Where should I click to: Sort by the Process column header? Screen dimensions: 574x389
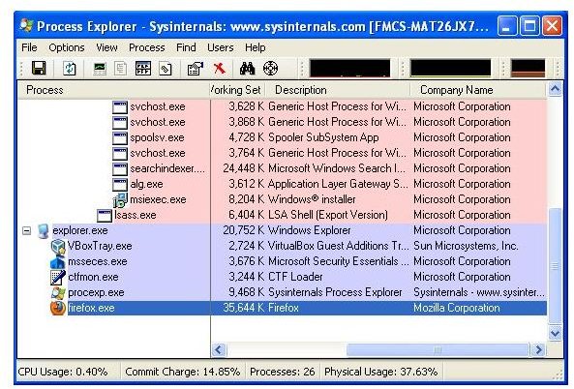coord(114,90)
